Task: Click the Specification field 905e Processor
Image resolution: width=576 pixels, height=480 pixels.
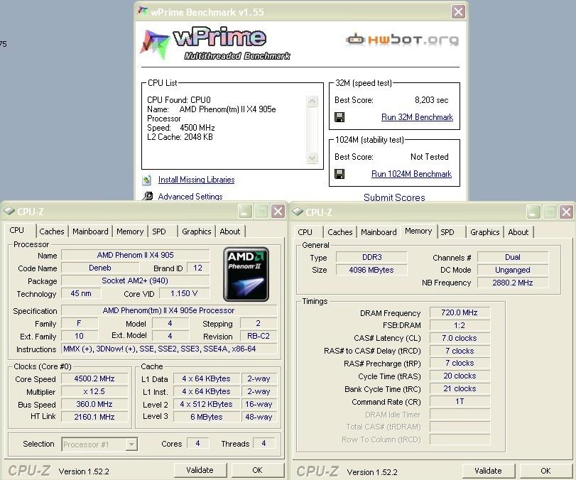Action: tap(168, 310)
